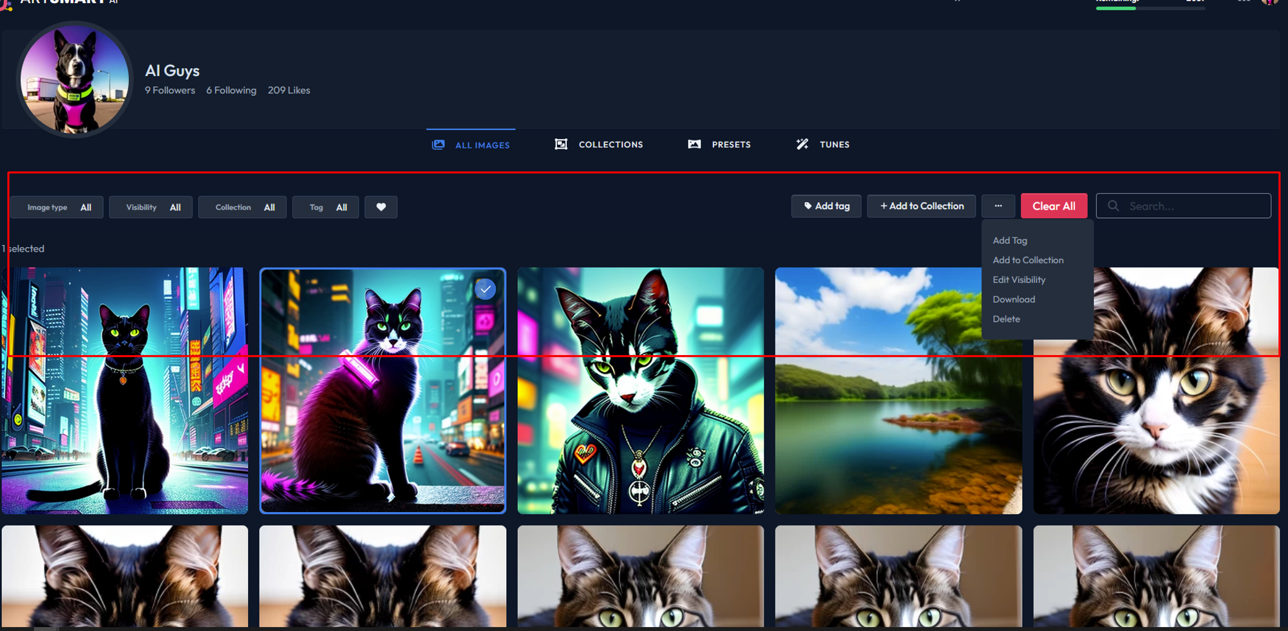Click the Tunes magic wand icon
Image resolution: width=1288 pixels, height=631 pixels.
[802, 144]
